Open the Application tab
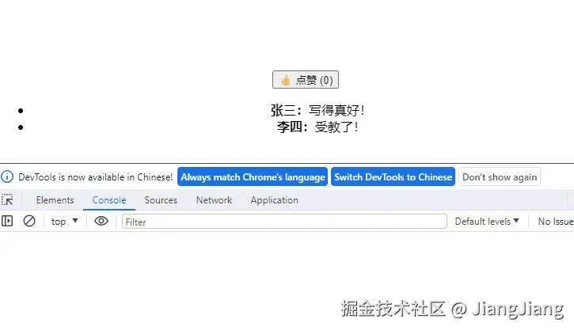Image resolution: width=574 pixels, height=330 pixels. tap(274, 200)
